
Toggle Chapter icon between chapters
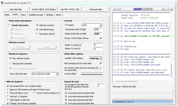pyautogui.click(x=8, y=103)
